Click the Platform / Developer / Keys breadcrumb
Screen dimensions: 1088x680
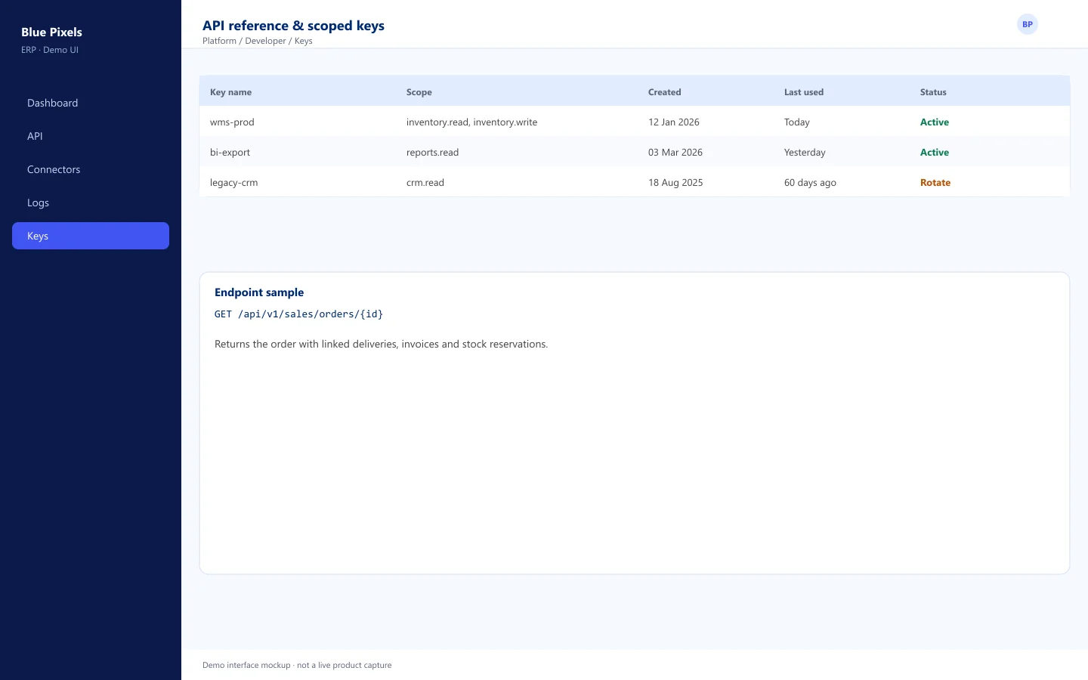[x=258, y=41]
